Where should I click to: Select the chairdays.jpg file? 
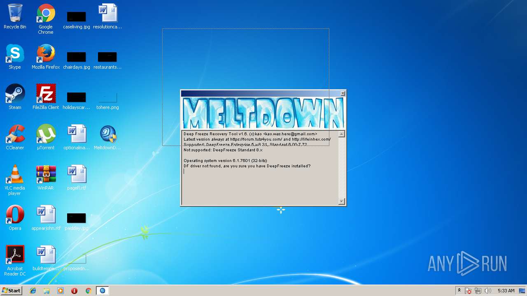pyautogui.click(x=77, y=60)
